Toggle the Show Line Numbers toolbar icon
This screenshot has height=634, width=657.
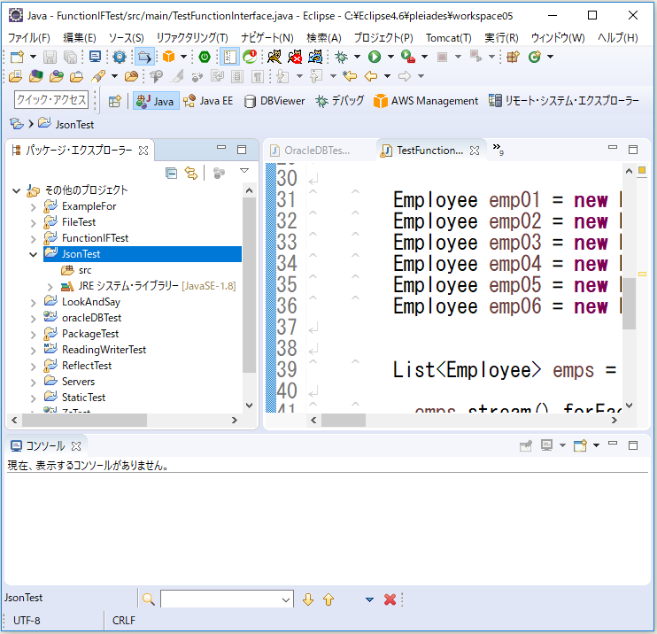(x=229, y=57)
